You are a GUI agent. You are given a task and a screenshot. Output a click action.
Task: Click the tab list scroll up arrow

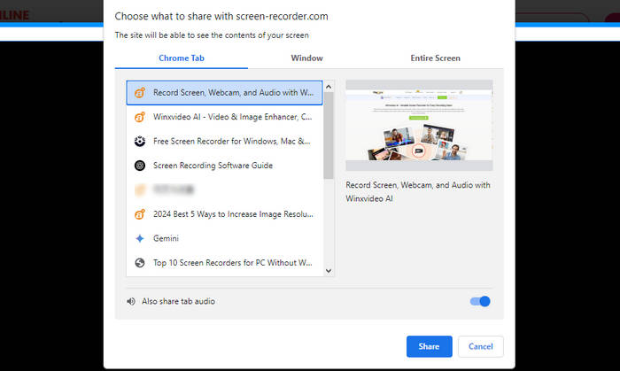(x=329, y=87)
